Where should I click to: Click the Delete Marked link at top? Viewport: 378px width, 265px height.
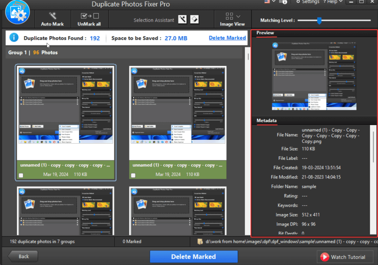[227, 38]
